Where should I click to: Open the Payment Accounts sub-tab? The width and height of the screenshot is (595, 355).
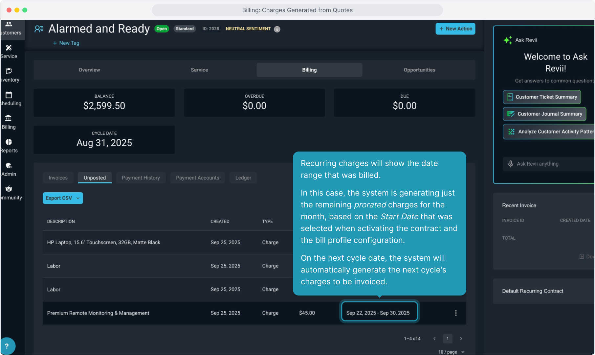point(197,178)
